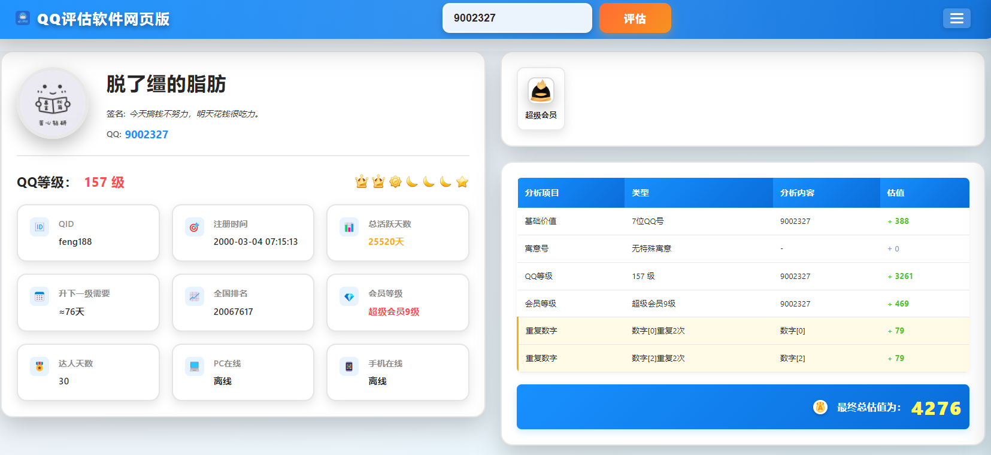
Task: Focus the QQ number search field
Action: click(517, 18)
